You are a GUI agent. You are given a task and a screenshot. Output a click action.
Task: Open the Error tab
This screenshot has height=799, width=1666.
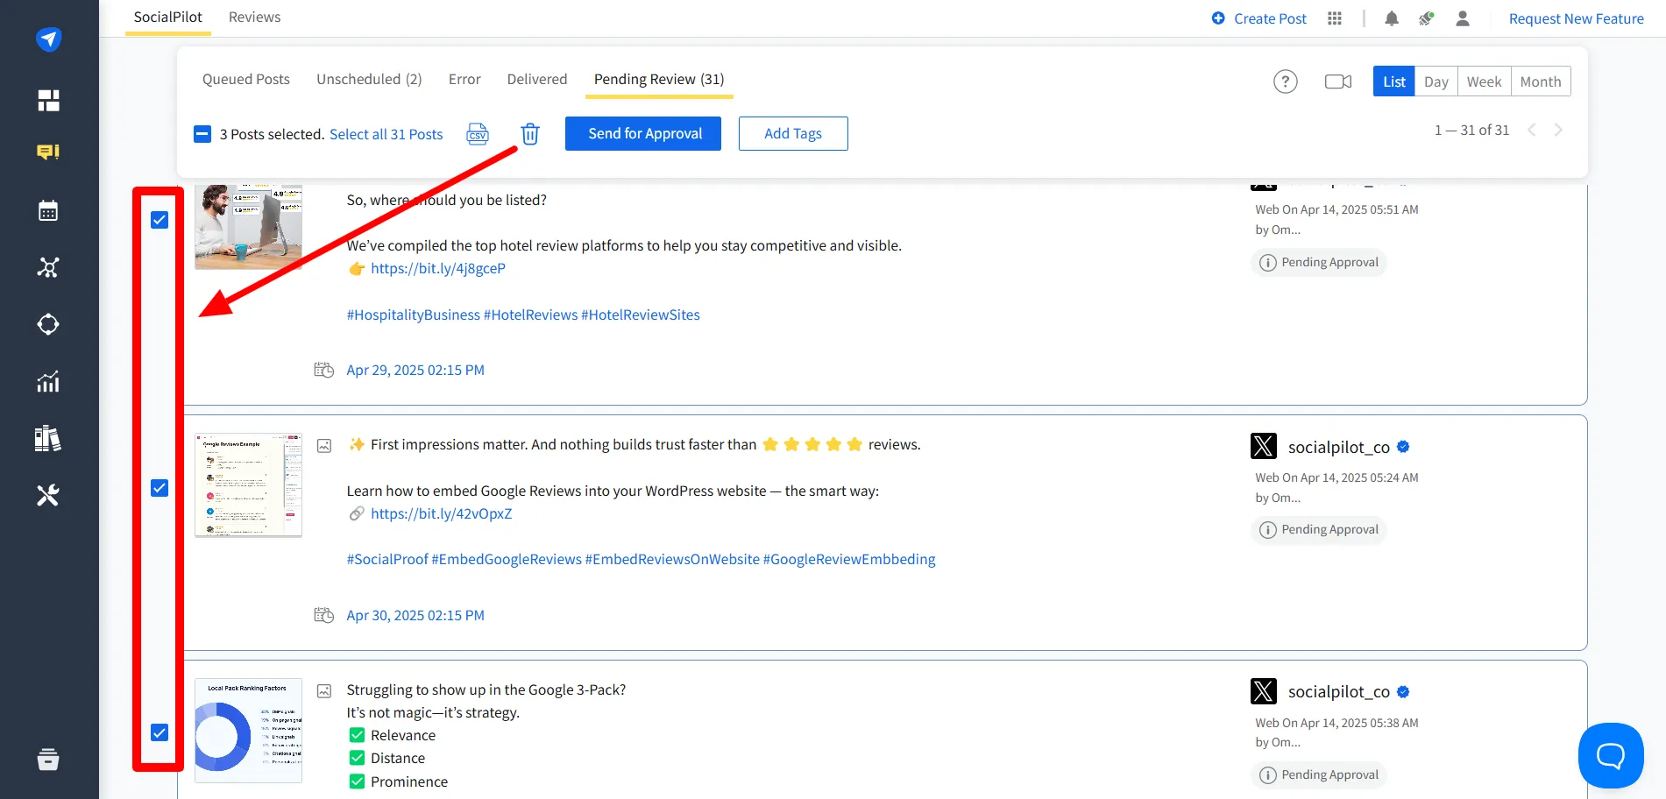click(x=464, y=79)
